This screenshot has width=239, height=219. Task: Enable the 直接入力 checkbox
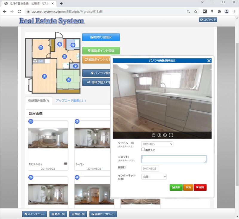pyautogui.click(x=143, y=150)
